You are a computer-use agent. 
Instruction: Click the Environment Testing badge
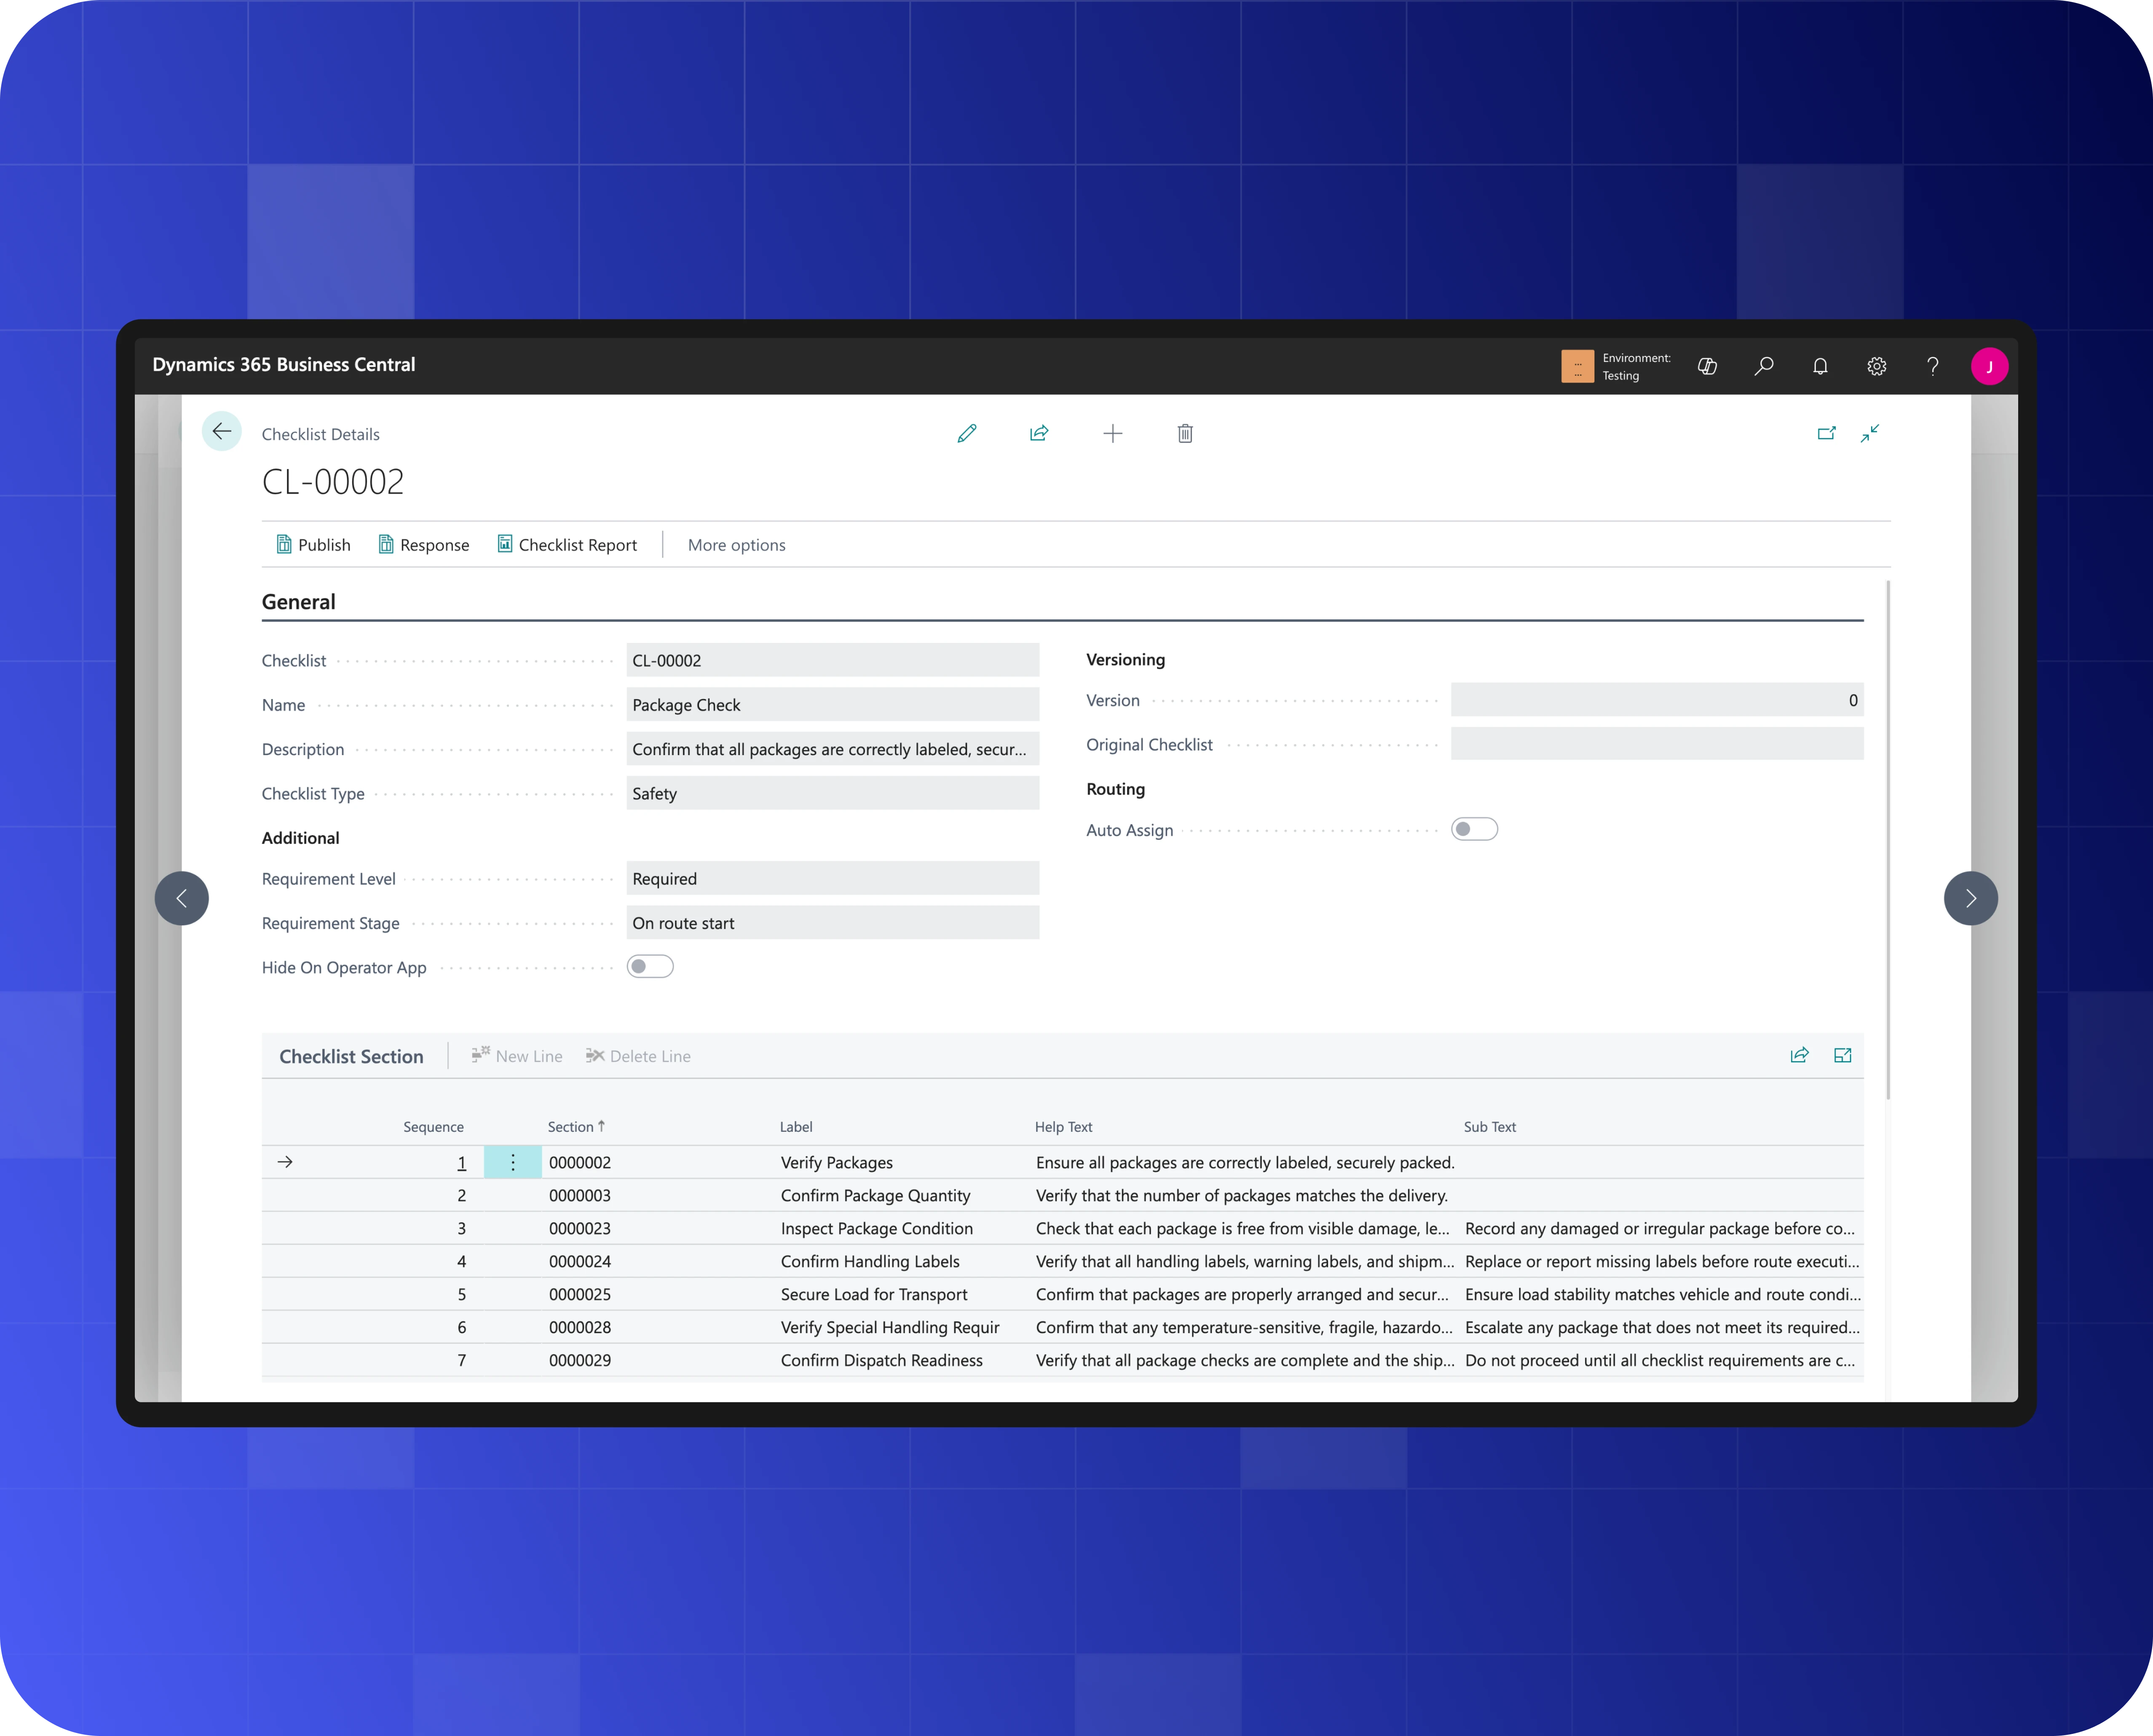pos(1615,366)
